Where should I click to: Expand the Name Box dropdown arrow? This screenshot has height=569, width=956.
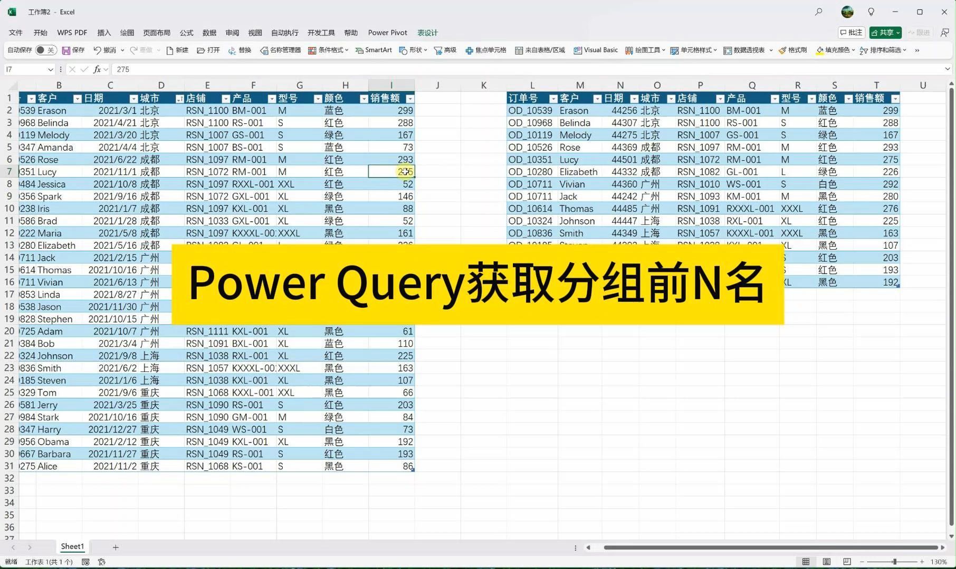(50, 69)
